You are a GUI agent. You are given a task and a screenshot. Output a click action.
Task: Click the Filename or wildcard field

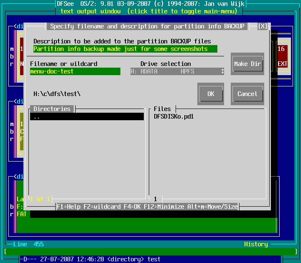tap(75, 71)
